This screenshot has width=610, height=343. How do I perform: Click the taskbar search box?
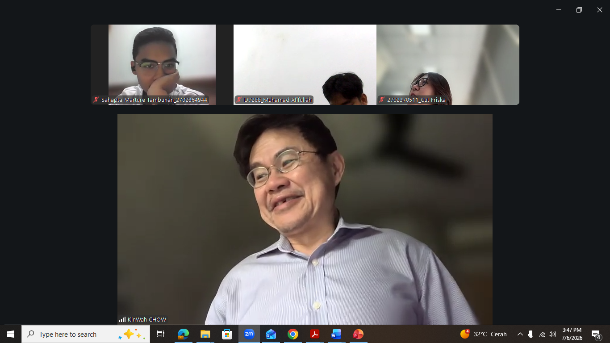(86, 334)
